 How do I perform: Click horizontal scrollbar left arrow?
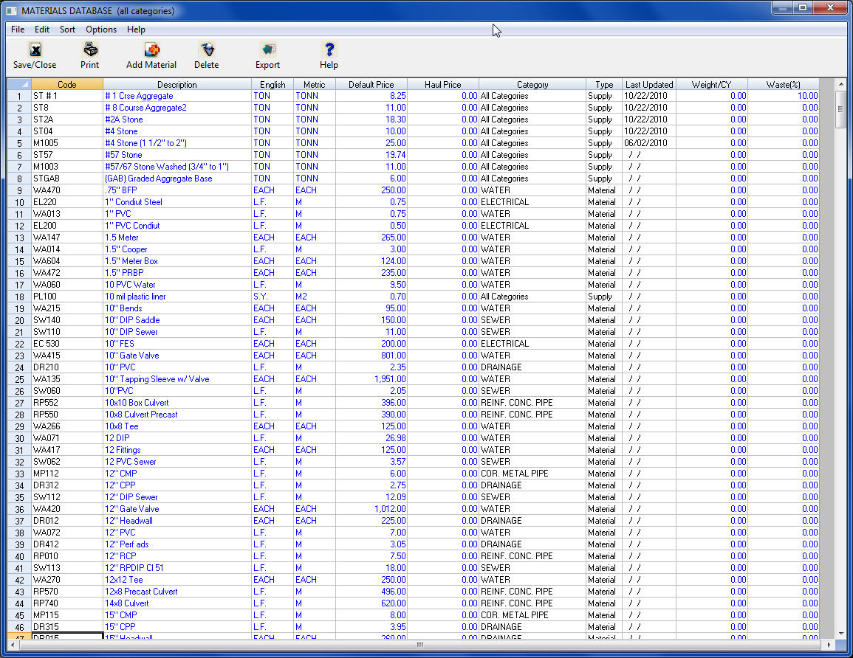pos(14,645)
